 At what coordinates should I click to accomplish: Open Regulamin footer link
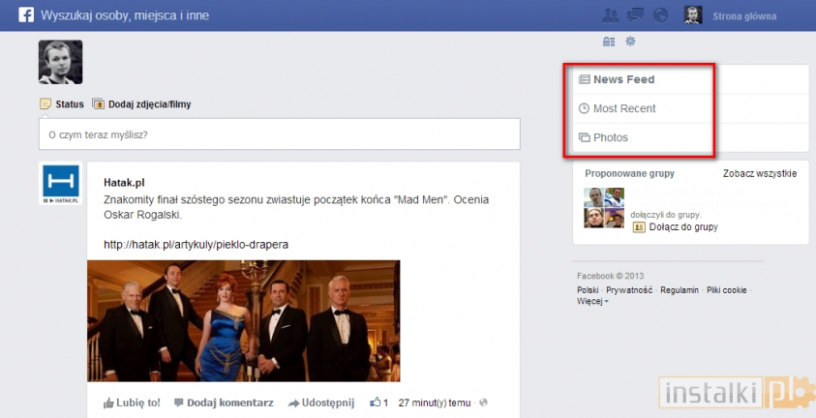click(680, 290)
